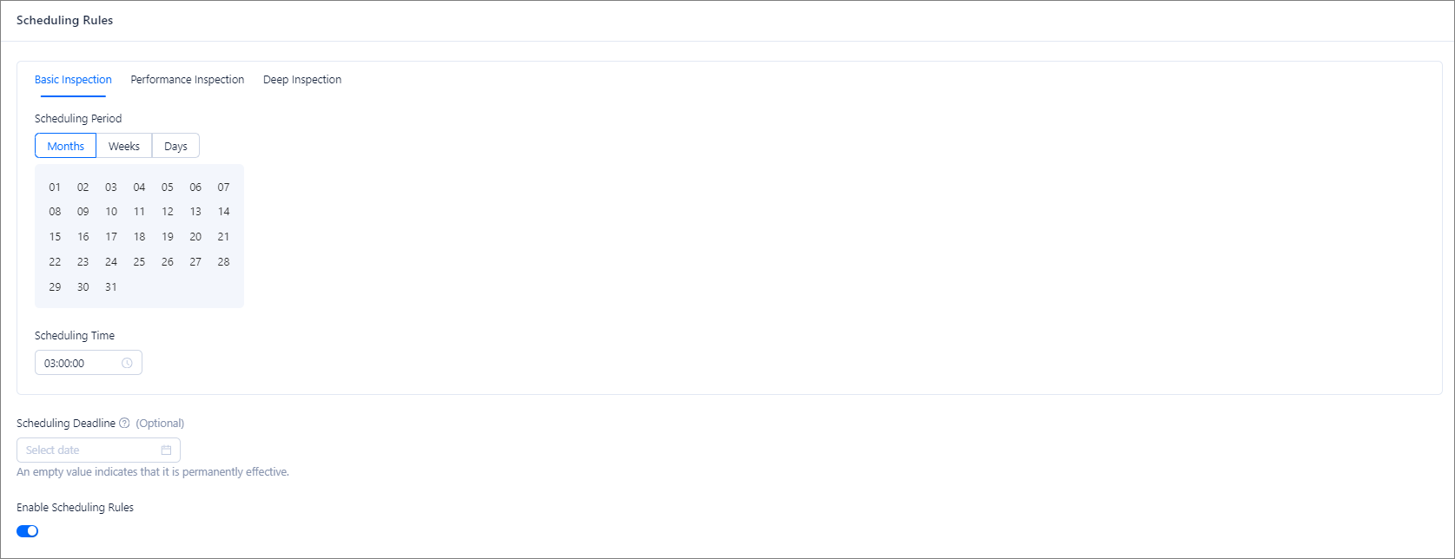The height and width of the screenshot is (559, 1455).
Task: Pick day 12 in the month grid
Action: click(168, 212)
